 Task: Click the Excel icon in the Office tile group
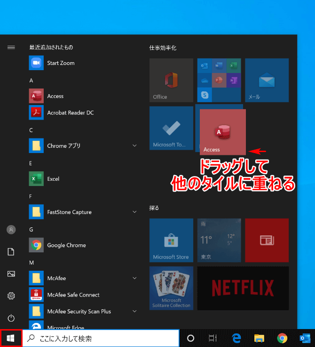[234, 66]
